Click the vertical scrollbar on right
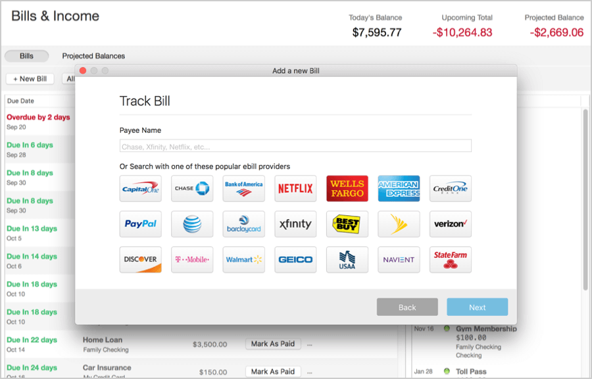The image size is (592, 379). [x=585, y=200]
